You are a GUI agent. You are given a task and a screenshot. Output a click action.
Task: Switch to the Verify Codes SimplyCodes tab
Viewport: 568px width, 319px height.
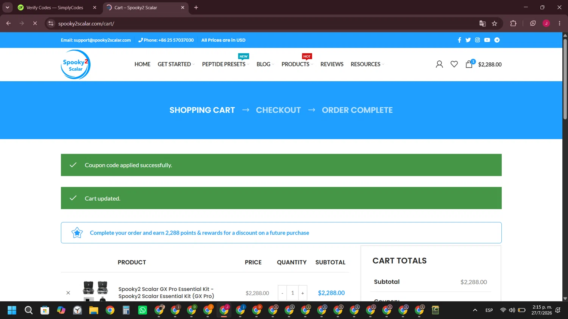55,8
